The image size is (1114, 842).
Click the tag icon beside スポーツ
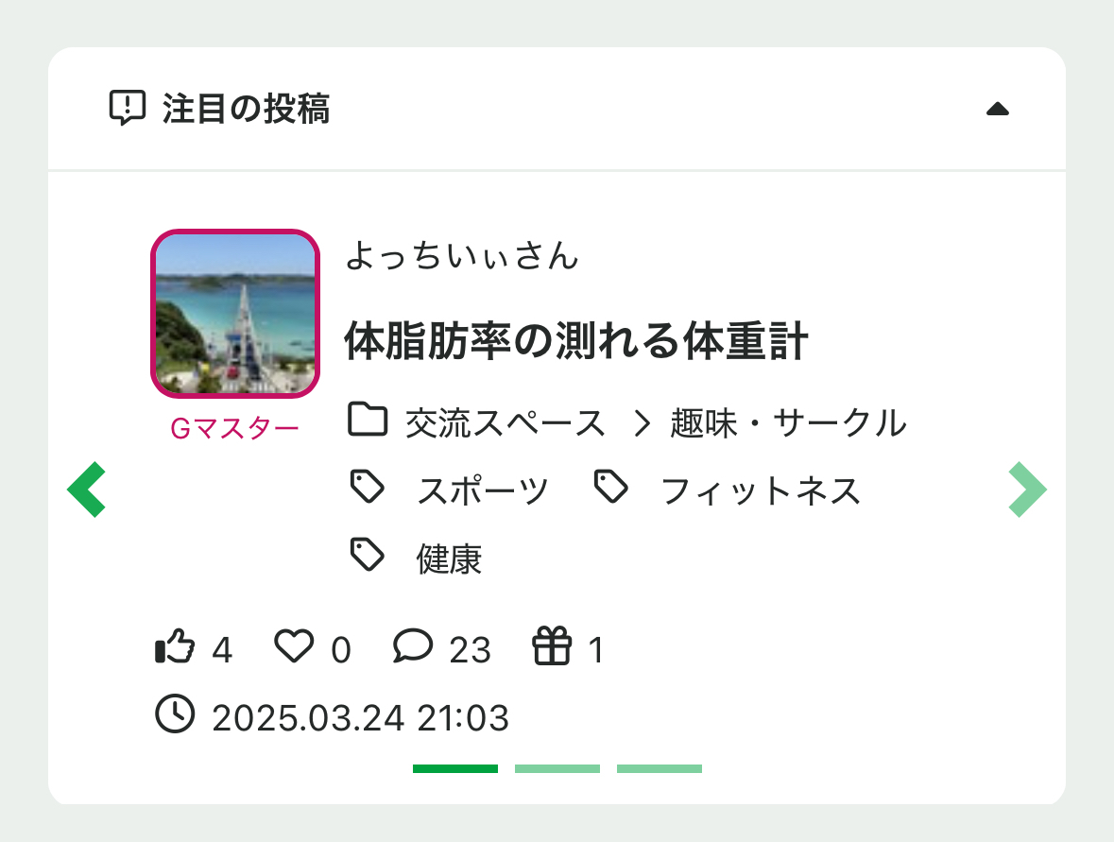368,488
